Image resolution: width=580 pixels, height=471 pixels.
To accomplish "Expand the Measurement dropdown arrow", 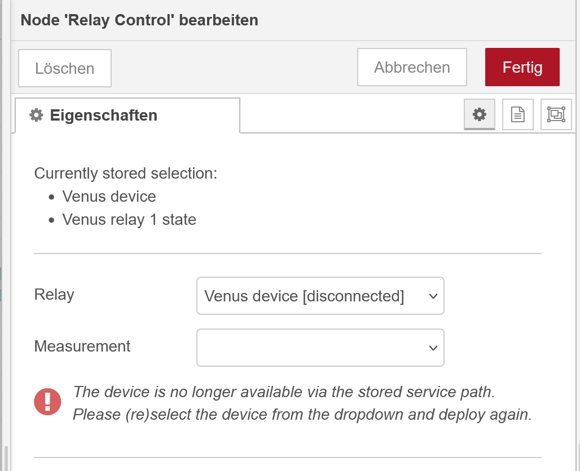I will 433,348.
